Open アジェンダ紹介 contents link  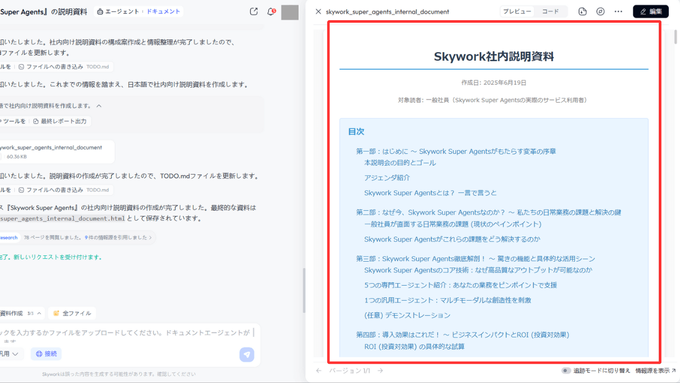coord(387,178)
